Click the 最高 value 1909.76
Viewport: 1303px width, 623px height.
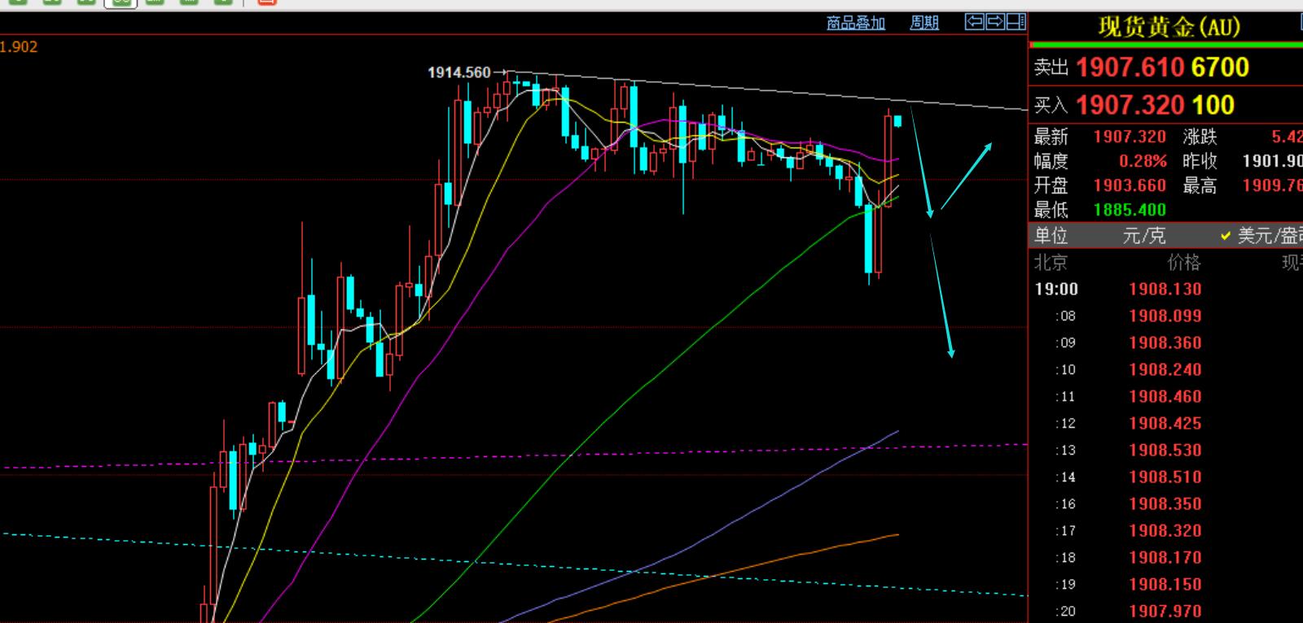(x=1272, y=185)
